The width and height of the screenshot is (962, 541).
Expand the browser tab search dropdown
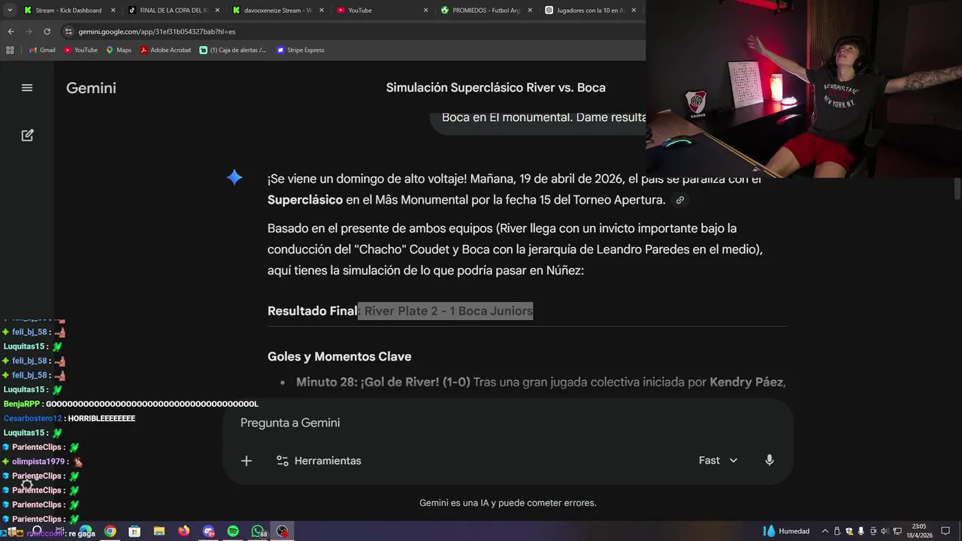(10, 11)
